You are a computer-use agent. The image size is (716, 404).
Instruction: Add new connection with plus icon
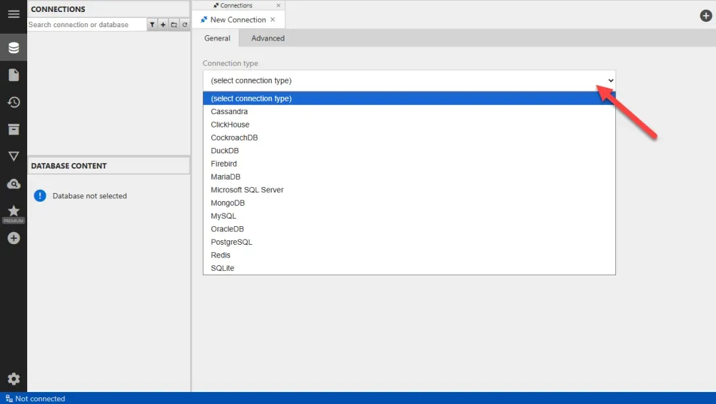click(x=163, y=25)
